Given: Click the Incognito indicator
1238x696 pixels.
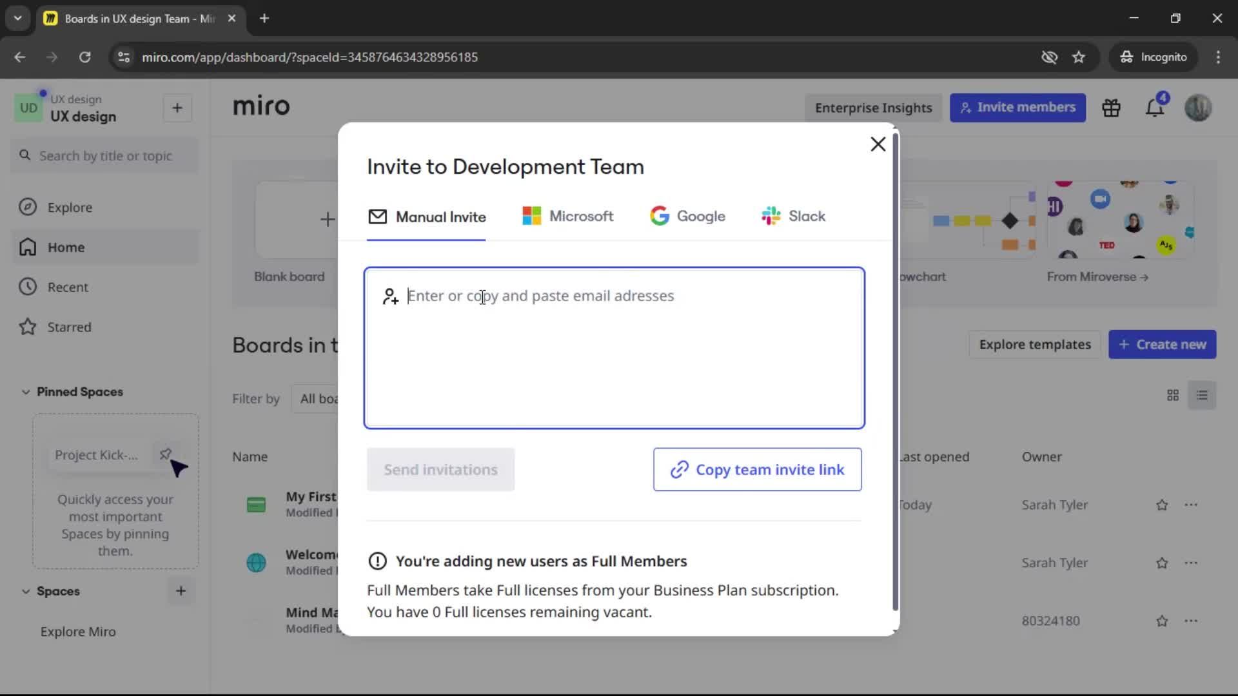Looking at the screenshot, I should (1153, 57).
